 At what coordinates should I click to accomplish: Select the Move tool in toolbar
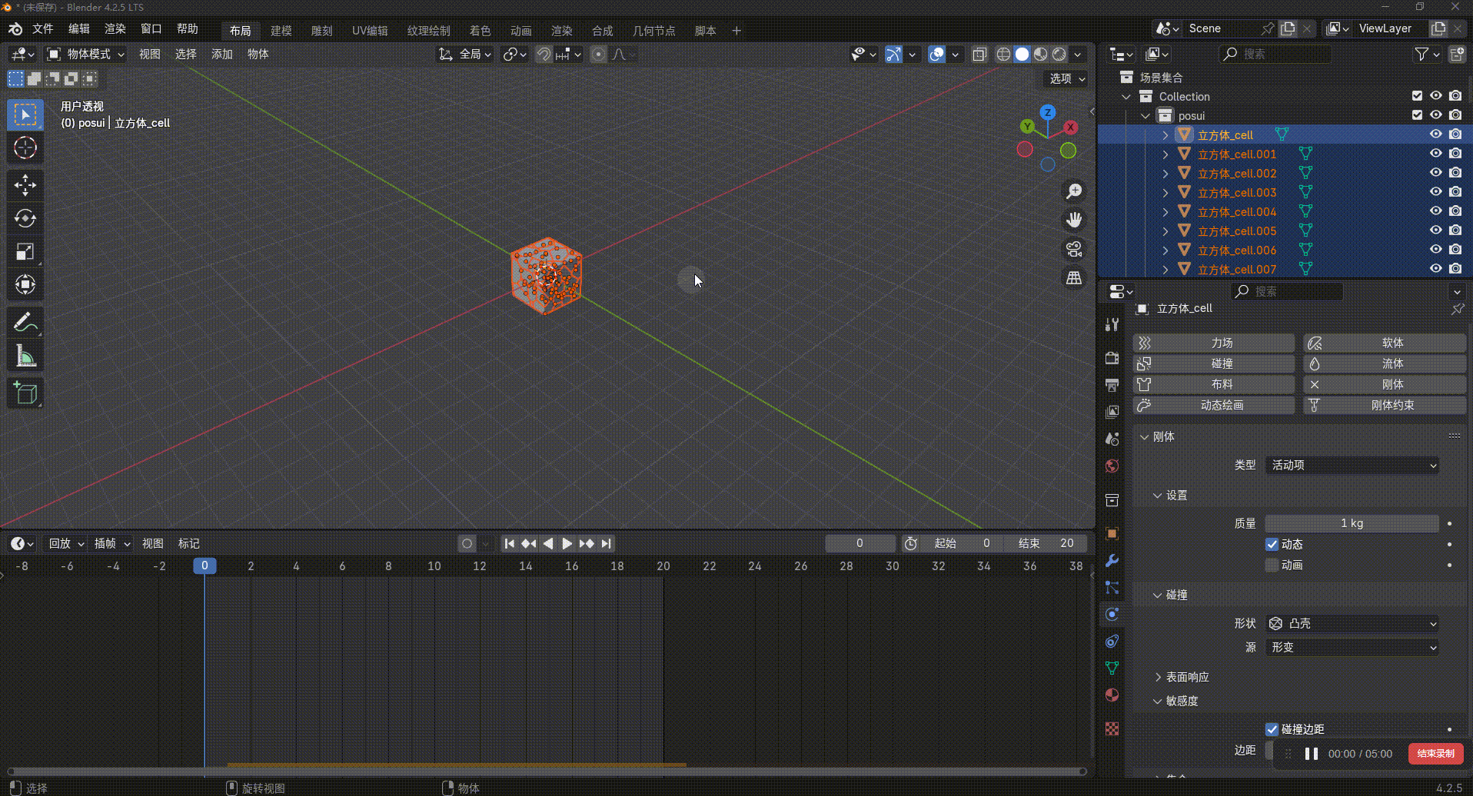point(25,185)
